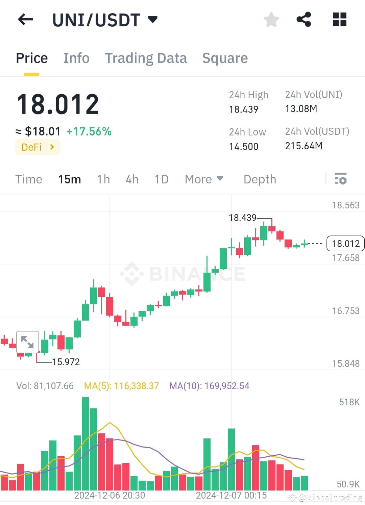Viewport: 365px width, 505px height.
Task: Select the 1h timeframe
Action: click(103, 179)
